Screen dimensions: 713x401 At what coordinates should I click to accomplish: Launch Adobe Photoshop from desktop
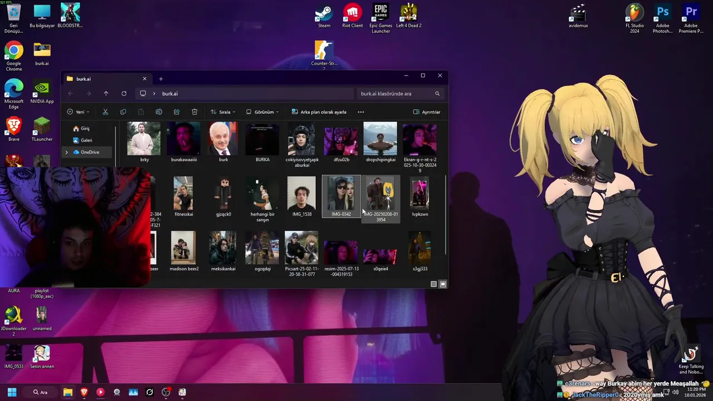[663, 18]
